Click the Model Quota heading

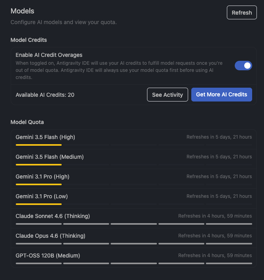pos(27,122)
